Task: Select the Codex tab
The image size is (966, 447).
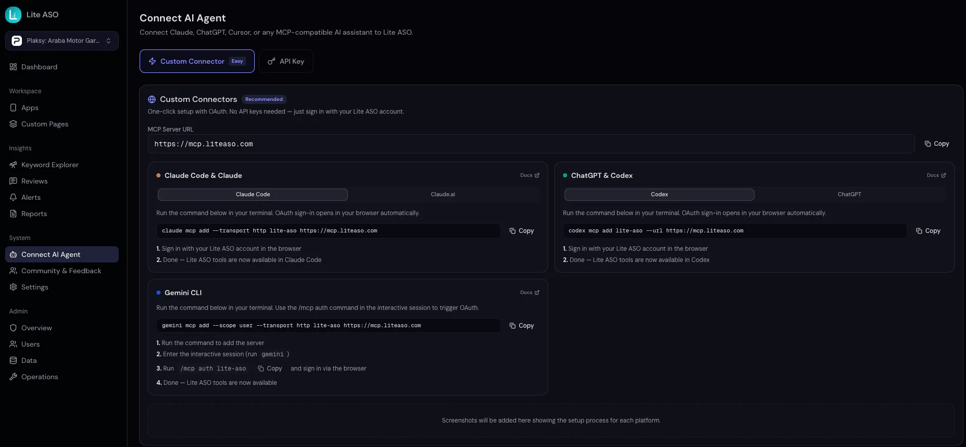Action: [x=659, y=194]
